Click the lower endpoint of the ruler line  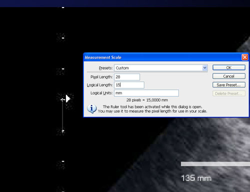(x=62, y=131)
